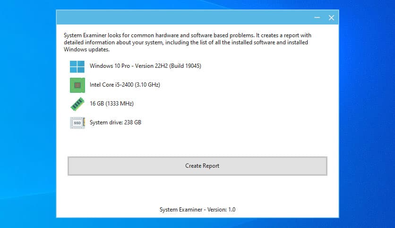Screen dimensions: 395x228
Task: Select the Windows 10 Pro version text
Action: [x=146, y=66]
